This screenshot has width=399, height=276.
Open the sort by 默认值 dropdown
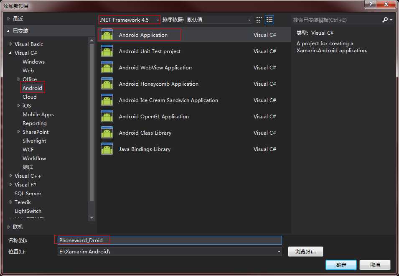point(219,20)
